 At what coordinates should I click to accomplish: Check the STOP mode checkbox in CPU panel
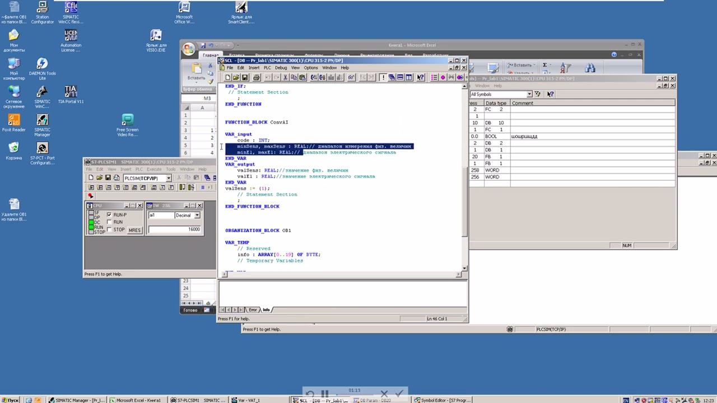109,229
